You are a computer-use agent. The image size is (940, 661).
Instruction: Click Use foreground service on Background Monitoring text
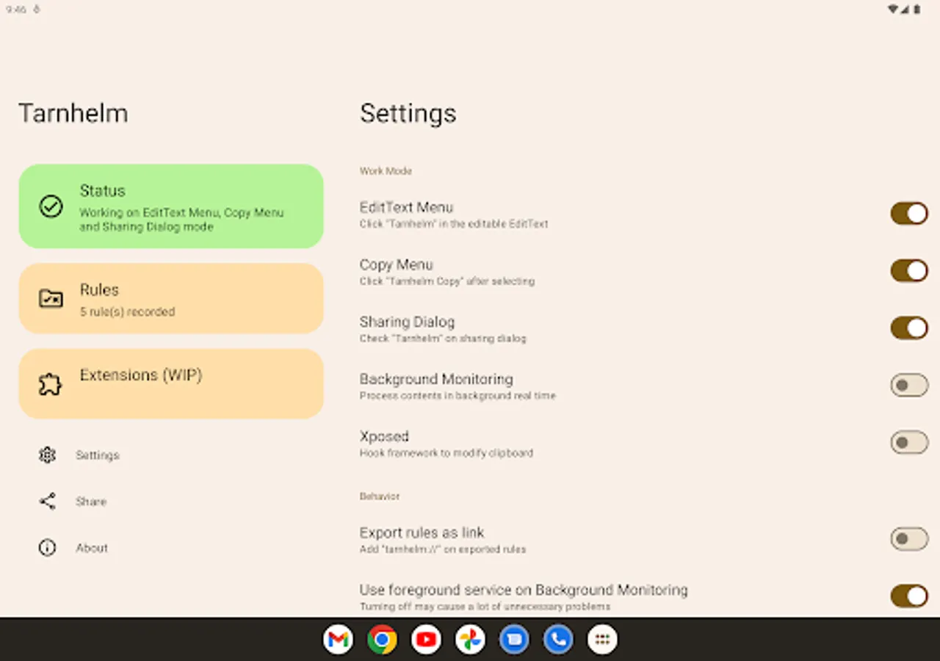pos(524,590)
